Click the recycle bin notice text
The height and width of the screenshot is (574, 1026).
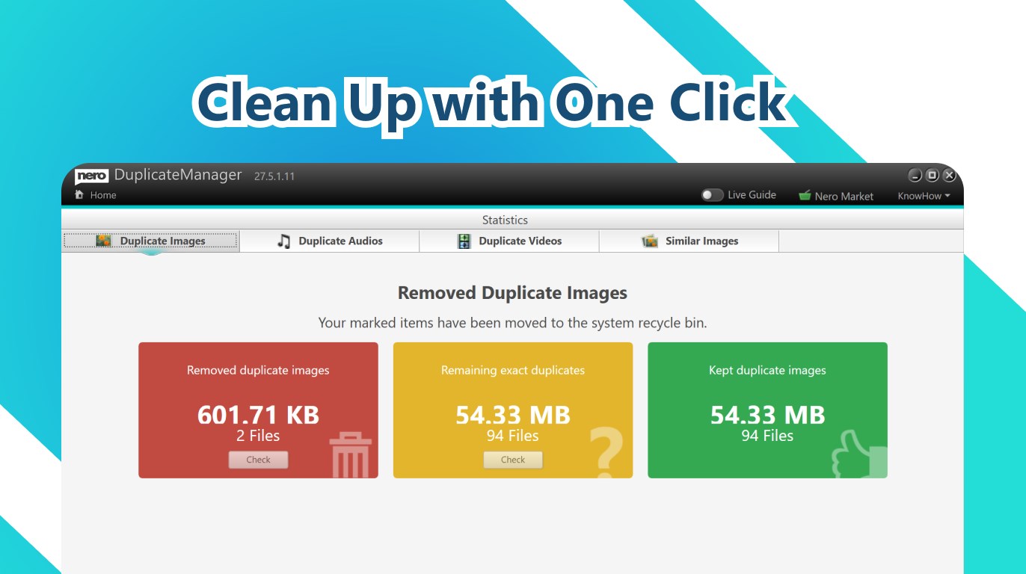point(512,324)
